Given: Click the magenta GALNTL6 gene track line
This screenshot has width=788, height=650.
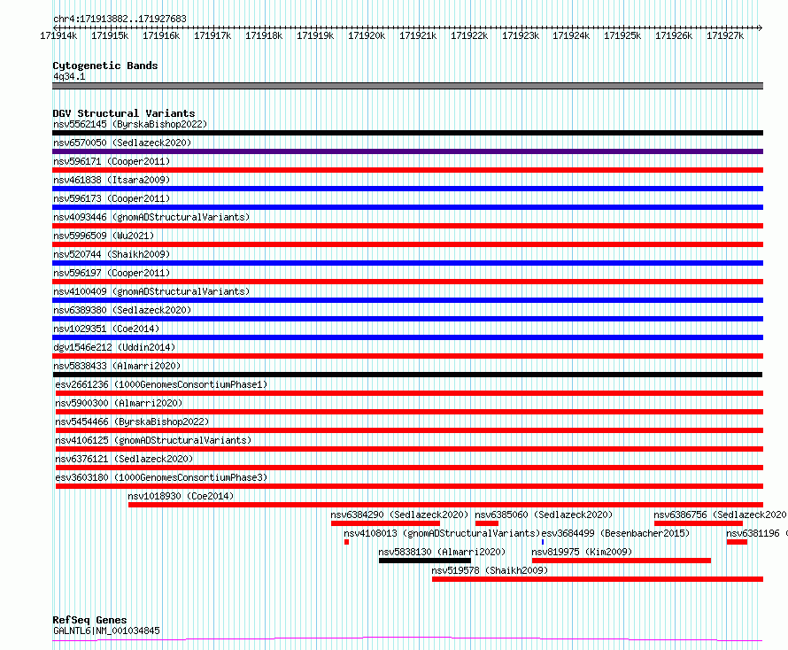Looking at the screenshot, I should [407, 639].
